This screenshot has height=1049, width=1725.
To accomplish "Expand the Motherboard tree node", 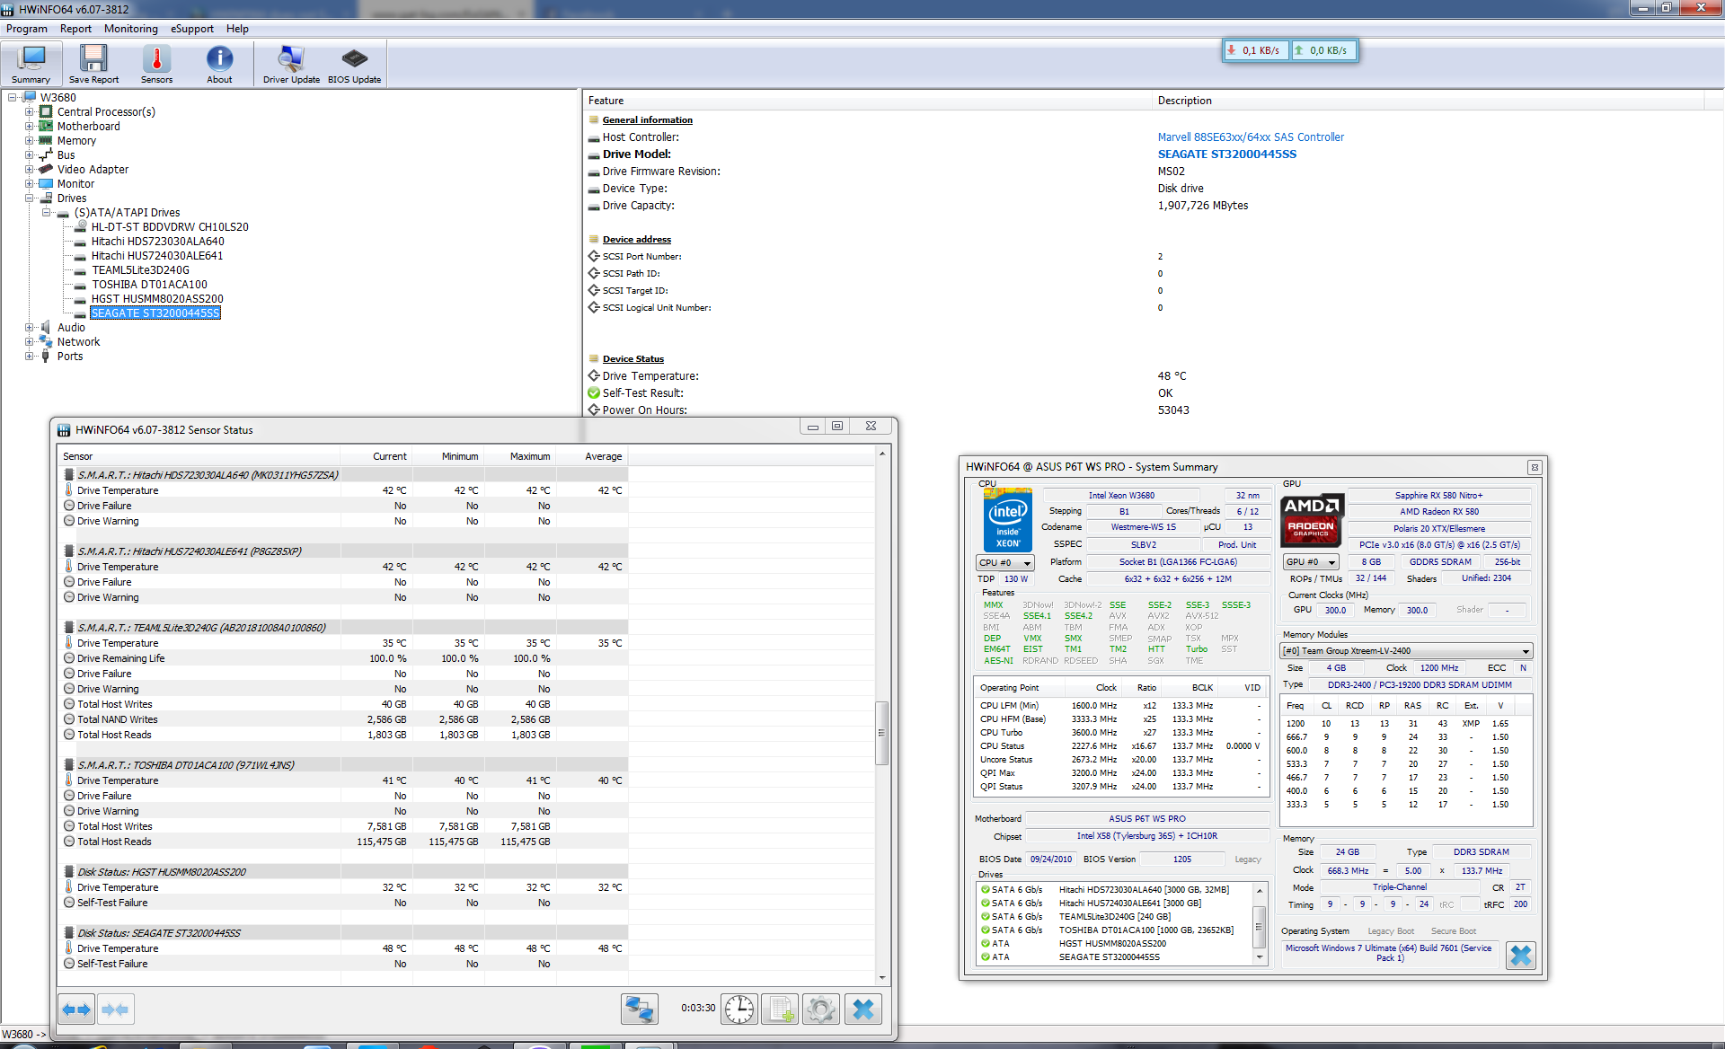I will point(29,126).
